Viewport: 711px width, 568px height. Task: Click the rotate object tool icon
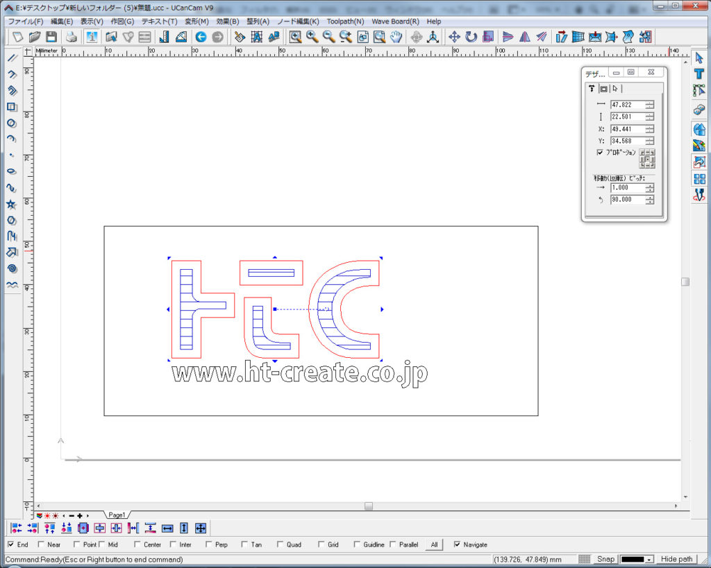(471, 37)
